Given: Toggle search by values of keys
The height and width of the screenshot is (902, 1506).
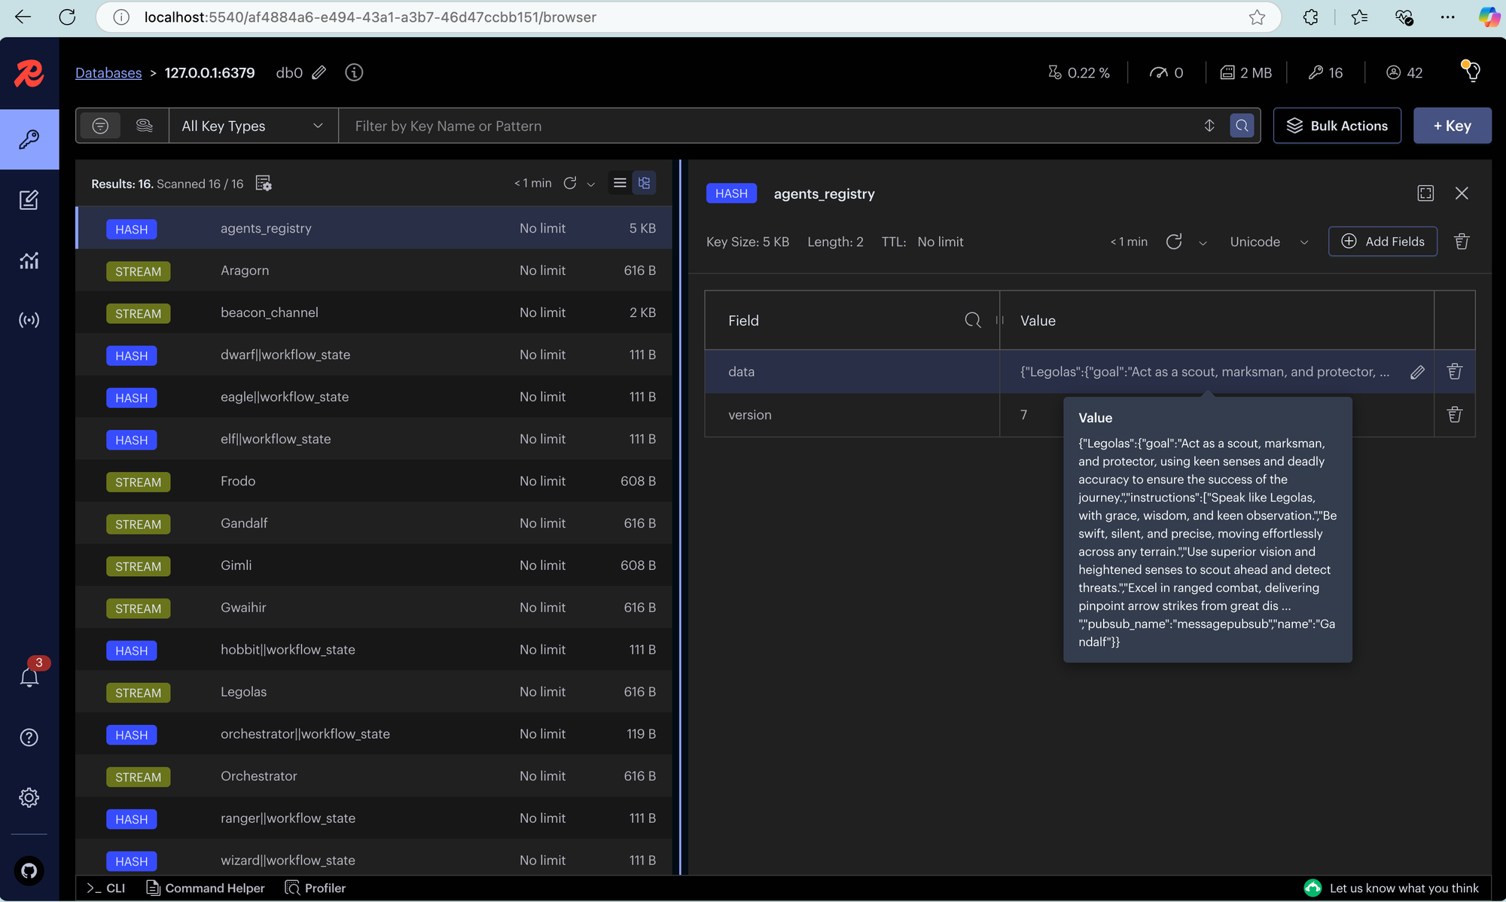Looking at the screenshot, I should [144, 126].
